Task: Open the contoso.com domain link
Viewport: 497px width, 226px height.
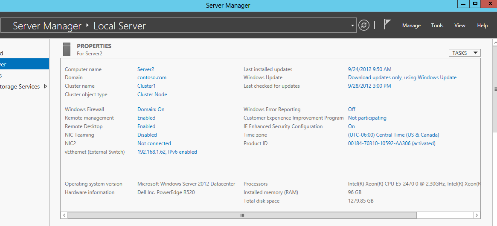Action: [151, 77]
